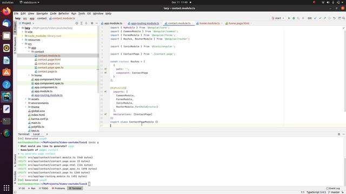Toggle Event Log tool window

pyautogui.click(x=333, y=188)
